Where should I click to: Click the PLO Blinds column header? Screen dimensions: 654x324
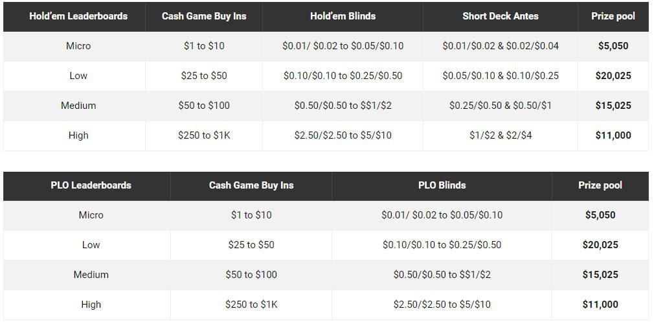click(x=442, y=185)
